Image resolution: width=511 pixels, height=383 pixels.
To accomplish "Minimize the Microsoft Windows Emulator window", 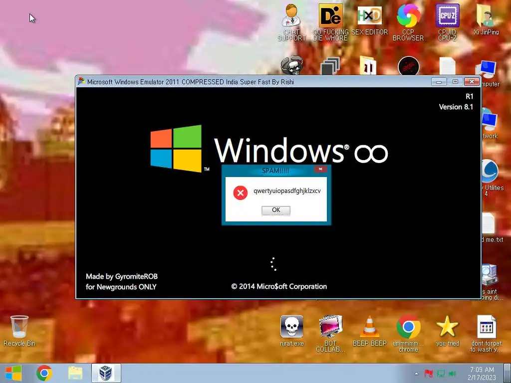I will coord(439,81).
